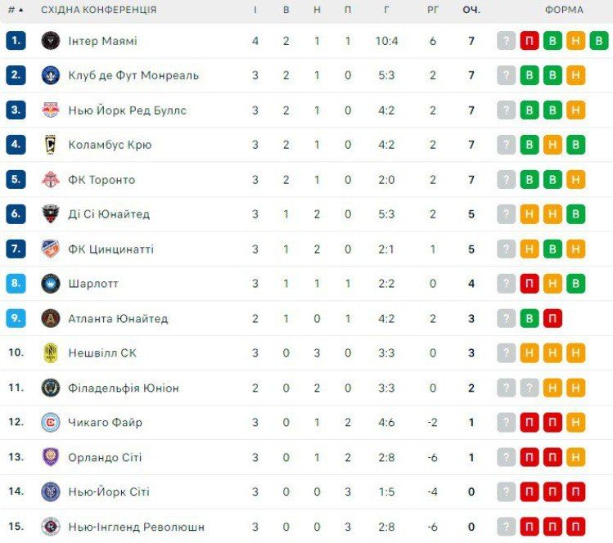Click the Інтер Маямі club logo

(x=51, y=41)
